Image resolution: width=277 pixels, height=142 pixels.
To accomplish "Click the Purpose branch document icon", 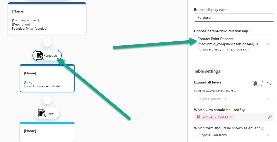I will (x=39, y=55).
